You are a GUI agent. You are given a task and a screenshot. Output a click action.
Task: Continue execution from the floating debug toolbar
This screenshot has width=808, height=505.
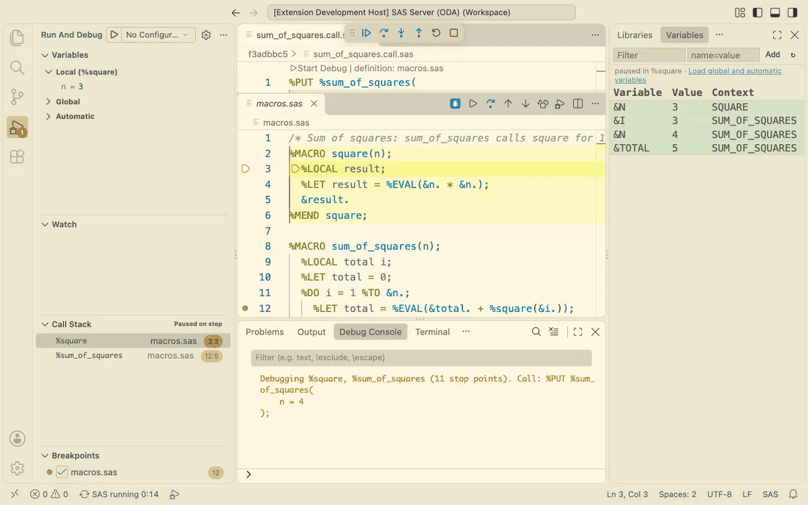pos(366,33)
